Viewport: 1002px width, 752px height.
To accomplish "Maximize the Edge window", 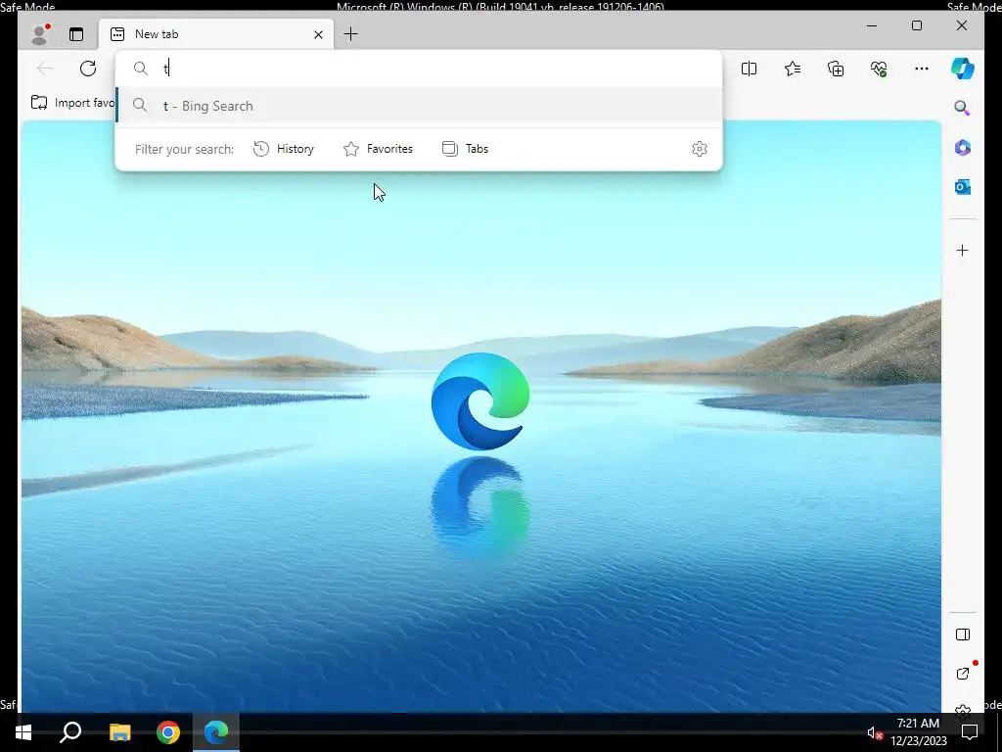I will tap(916, 25).
